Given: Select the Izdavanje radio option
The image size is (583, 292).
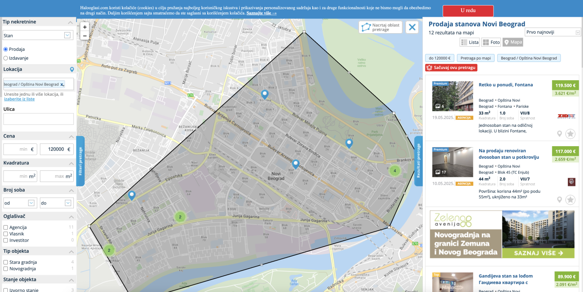Looking at the screenshot, I should pyautogui.click(x=6, y=58).
